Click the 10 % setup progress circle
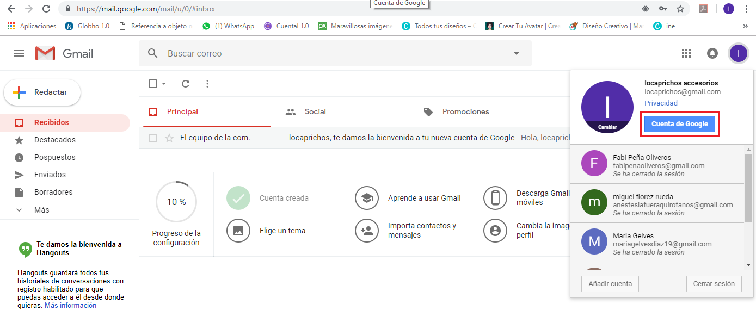 pos(176,202)
